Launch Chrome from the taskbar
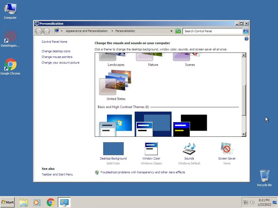This screenshot has height=208, width=278. (51, 202)
